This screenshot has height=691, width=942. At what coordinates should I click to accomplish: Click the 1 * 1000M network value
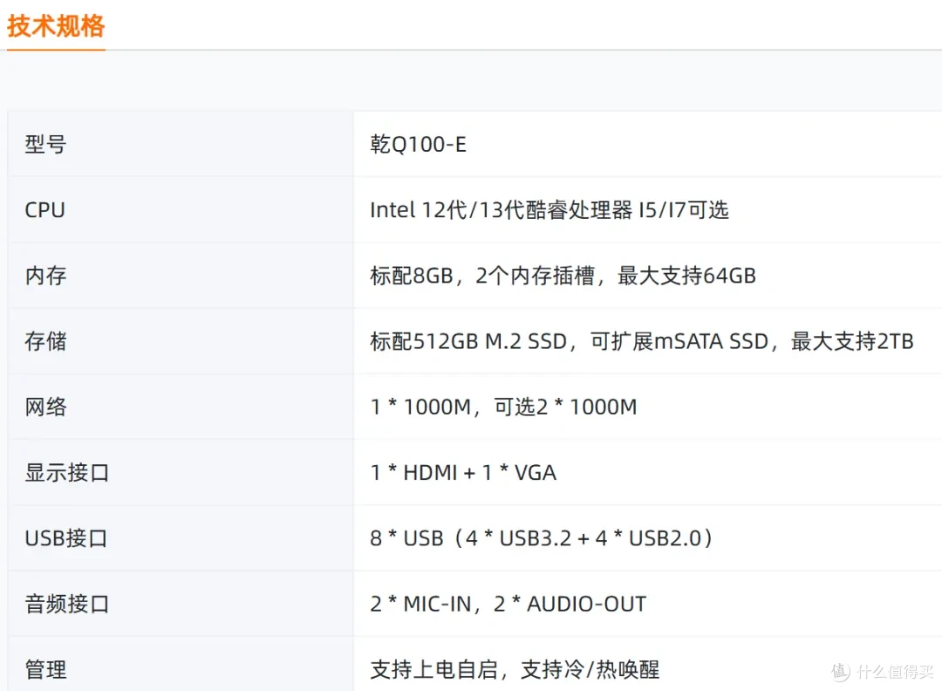(503, 407)
